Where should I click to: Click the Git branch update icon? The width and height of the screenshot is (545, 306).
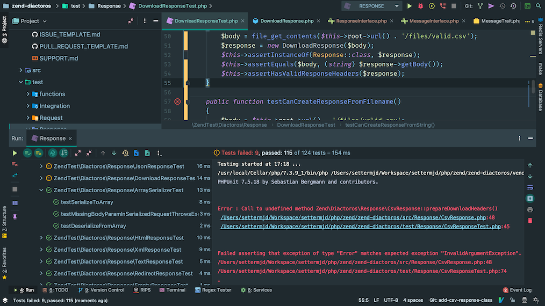(x=480, y=6)
